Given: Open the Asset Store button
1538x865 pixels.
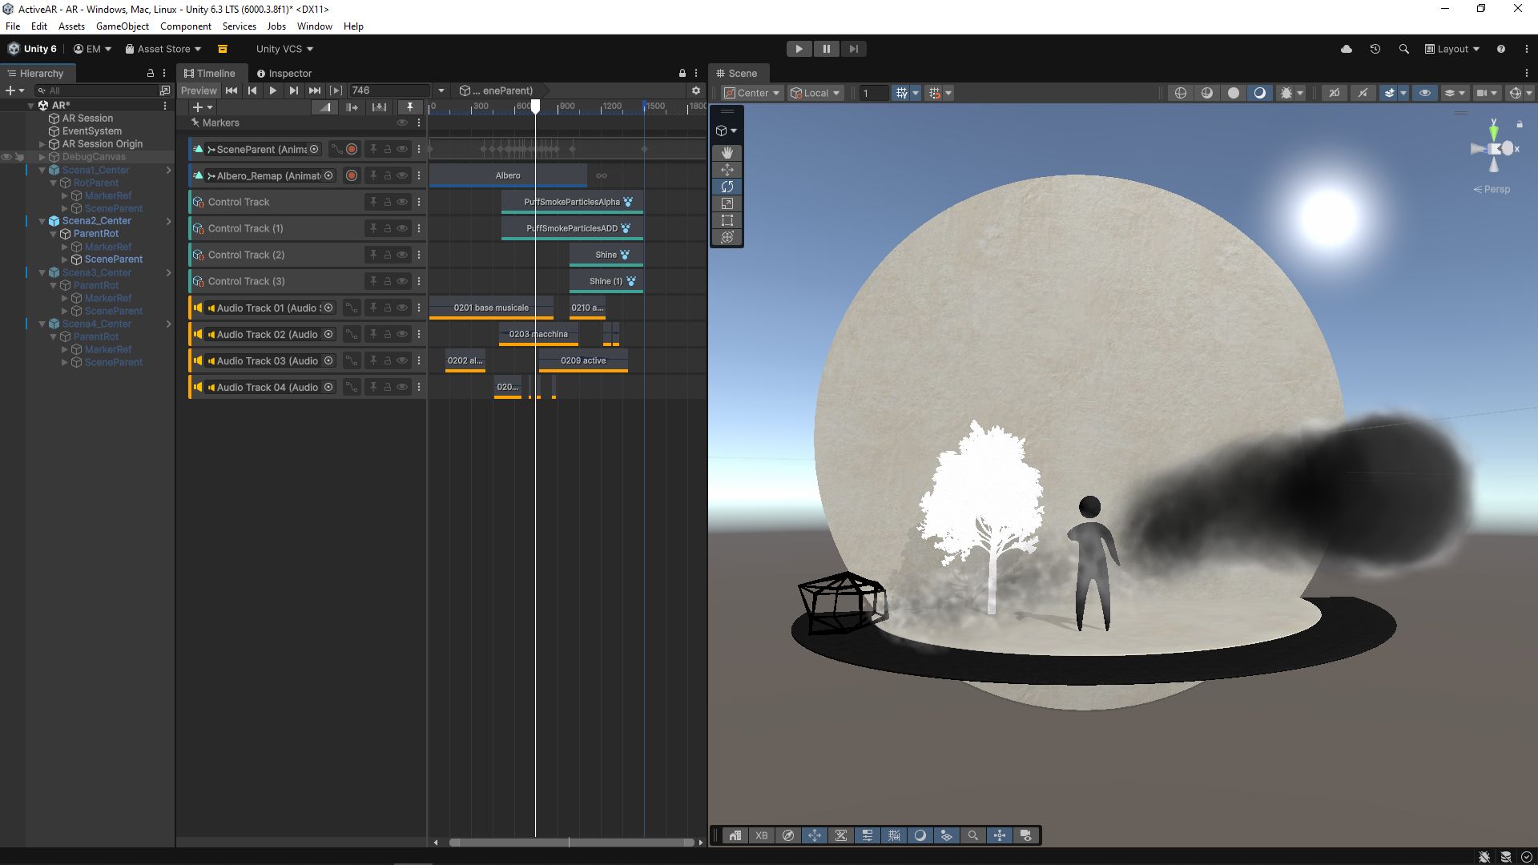Looking at the screenshot, I should coord(163,49).
